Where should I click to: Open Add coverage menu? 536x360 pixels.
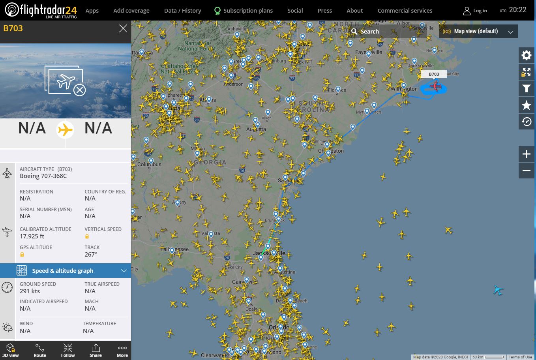coord(131,11)
